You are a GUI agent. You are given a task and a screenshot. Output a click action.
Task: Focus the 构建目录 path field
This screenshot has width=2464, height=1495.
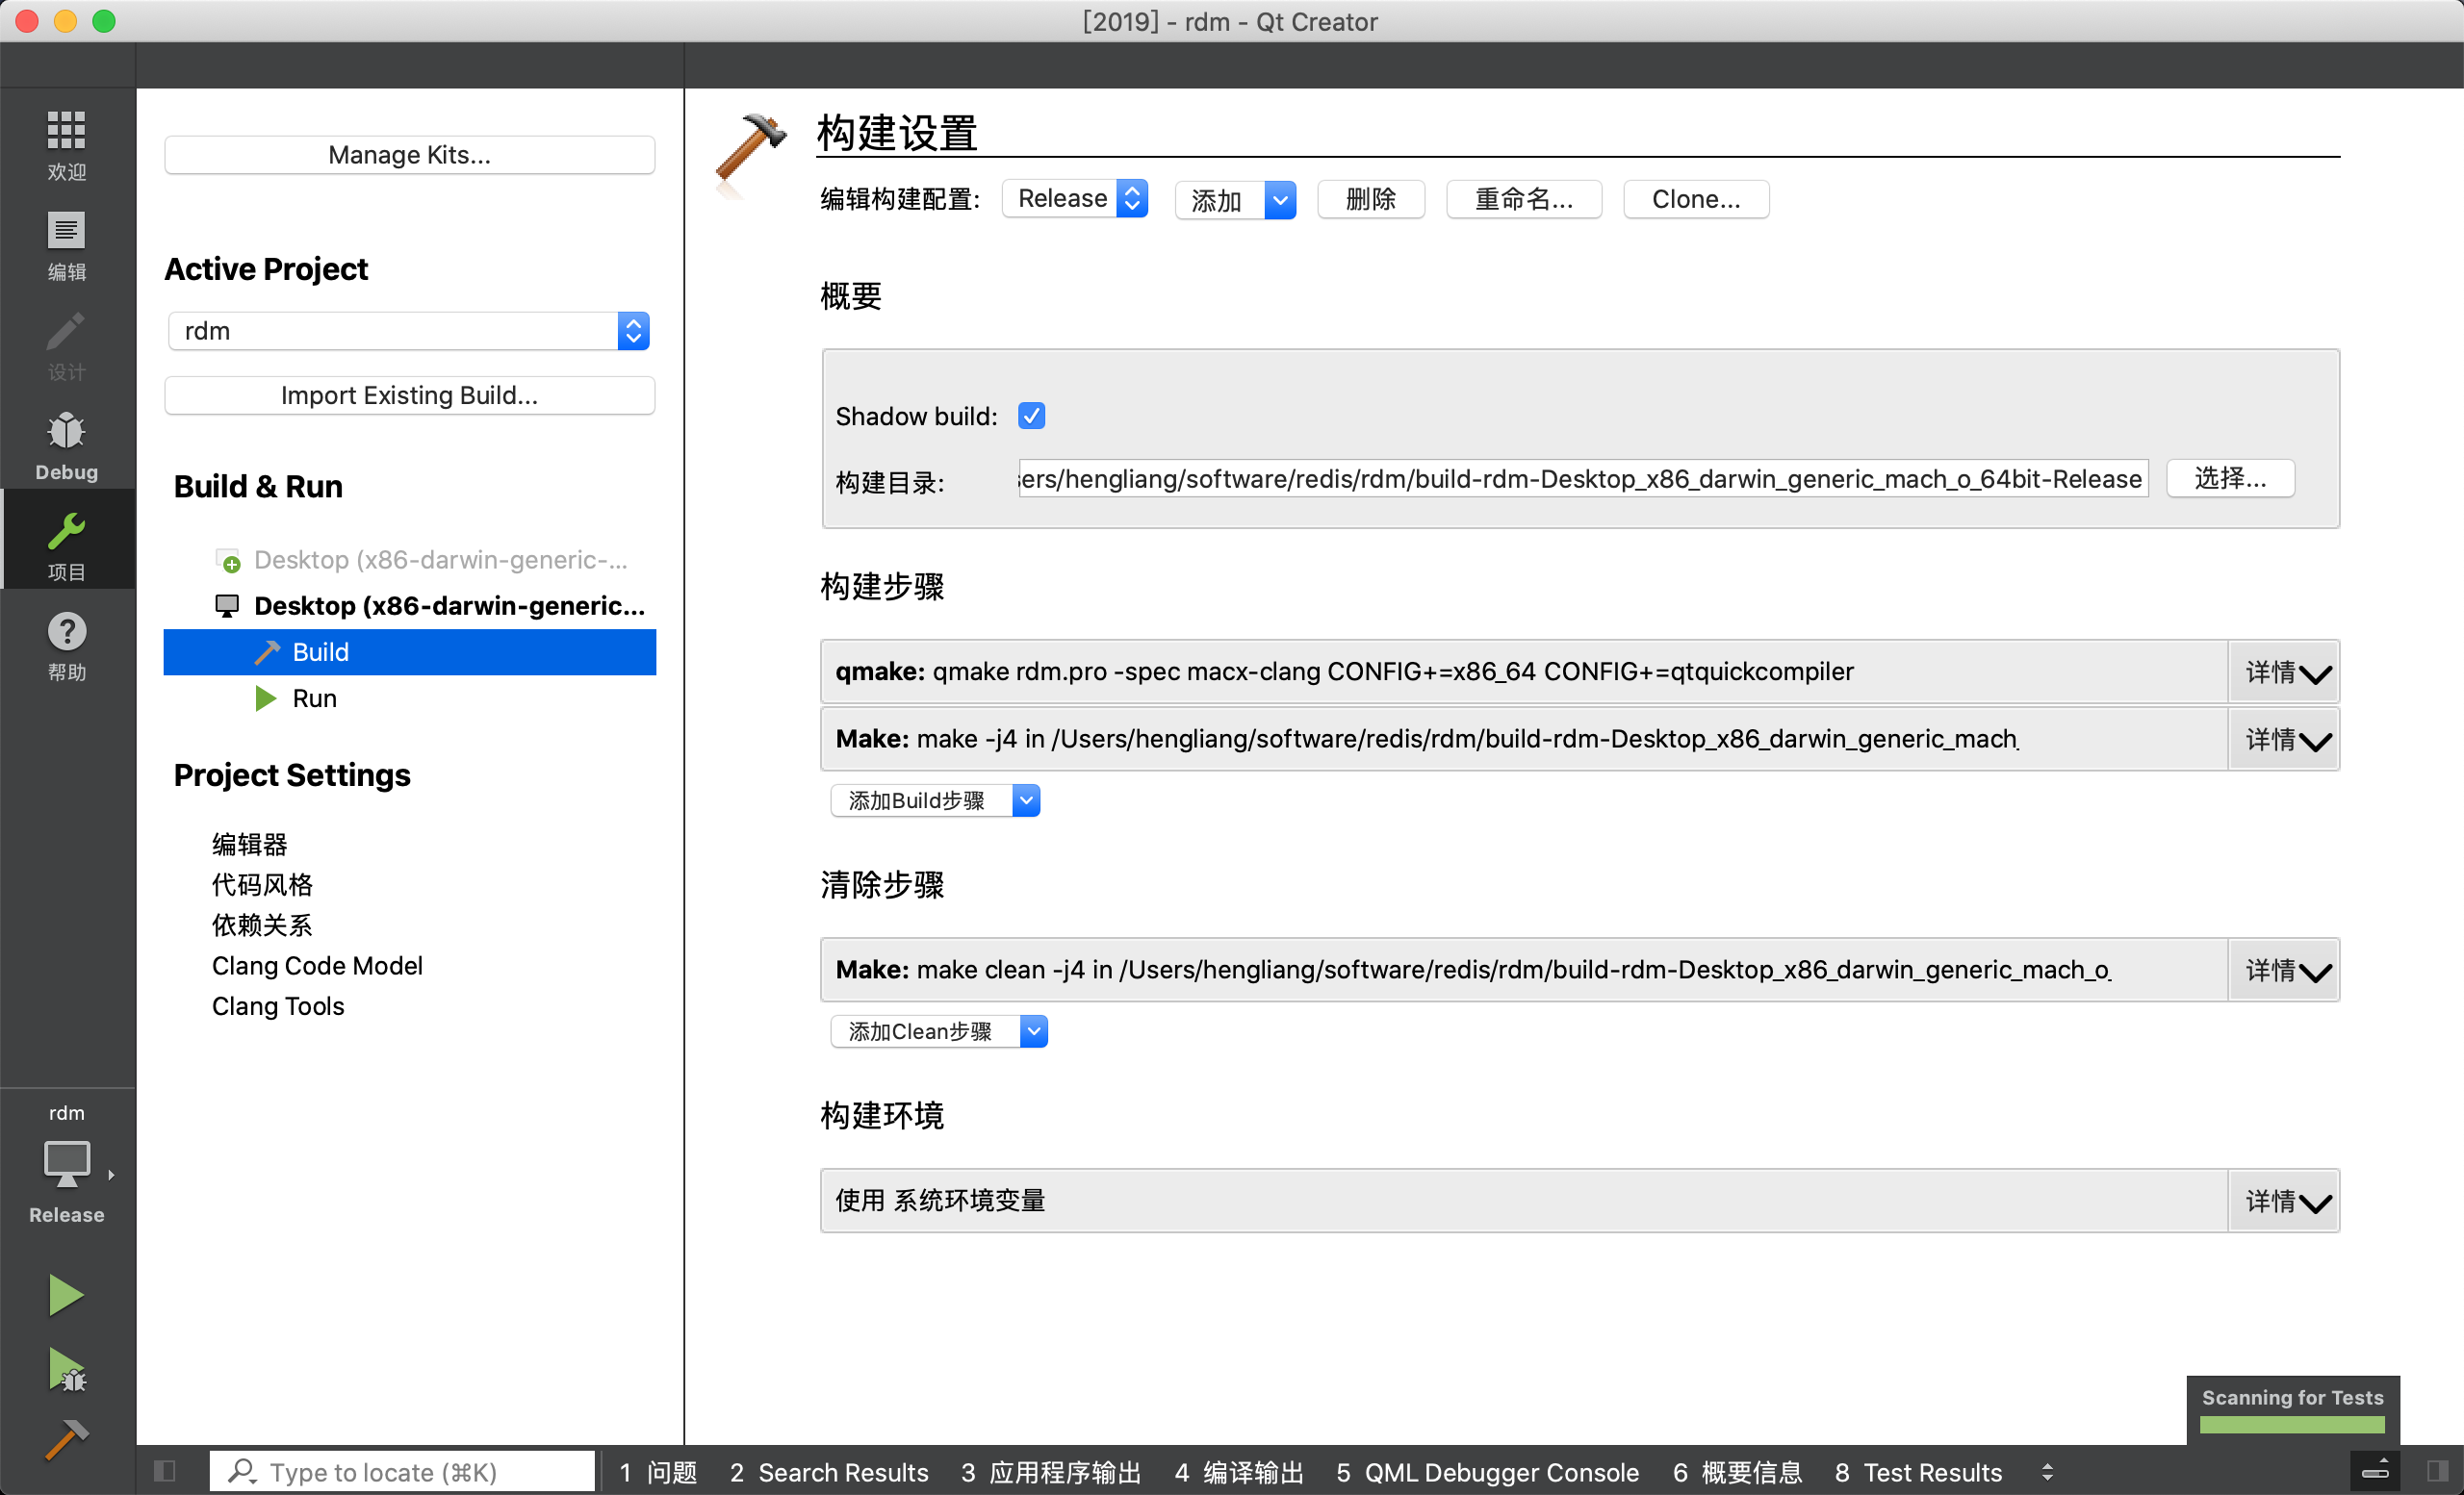[1583, 479]
